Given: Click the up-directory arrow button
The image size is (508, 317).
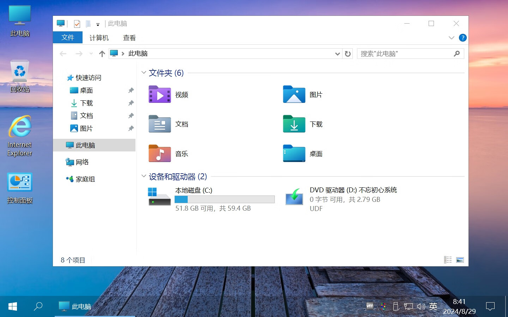Looking at the screenshot, I should [x=102, y=54].
